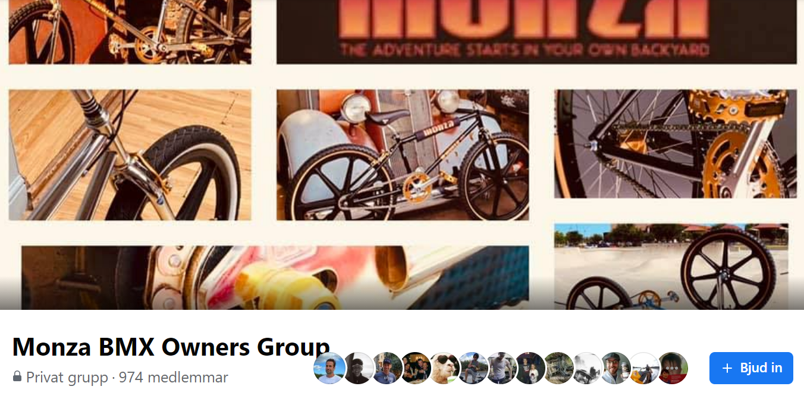Open cover tile of front wheel on wood floor

pos(130,155)
